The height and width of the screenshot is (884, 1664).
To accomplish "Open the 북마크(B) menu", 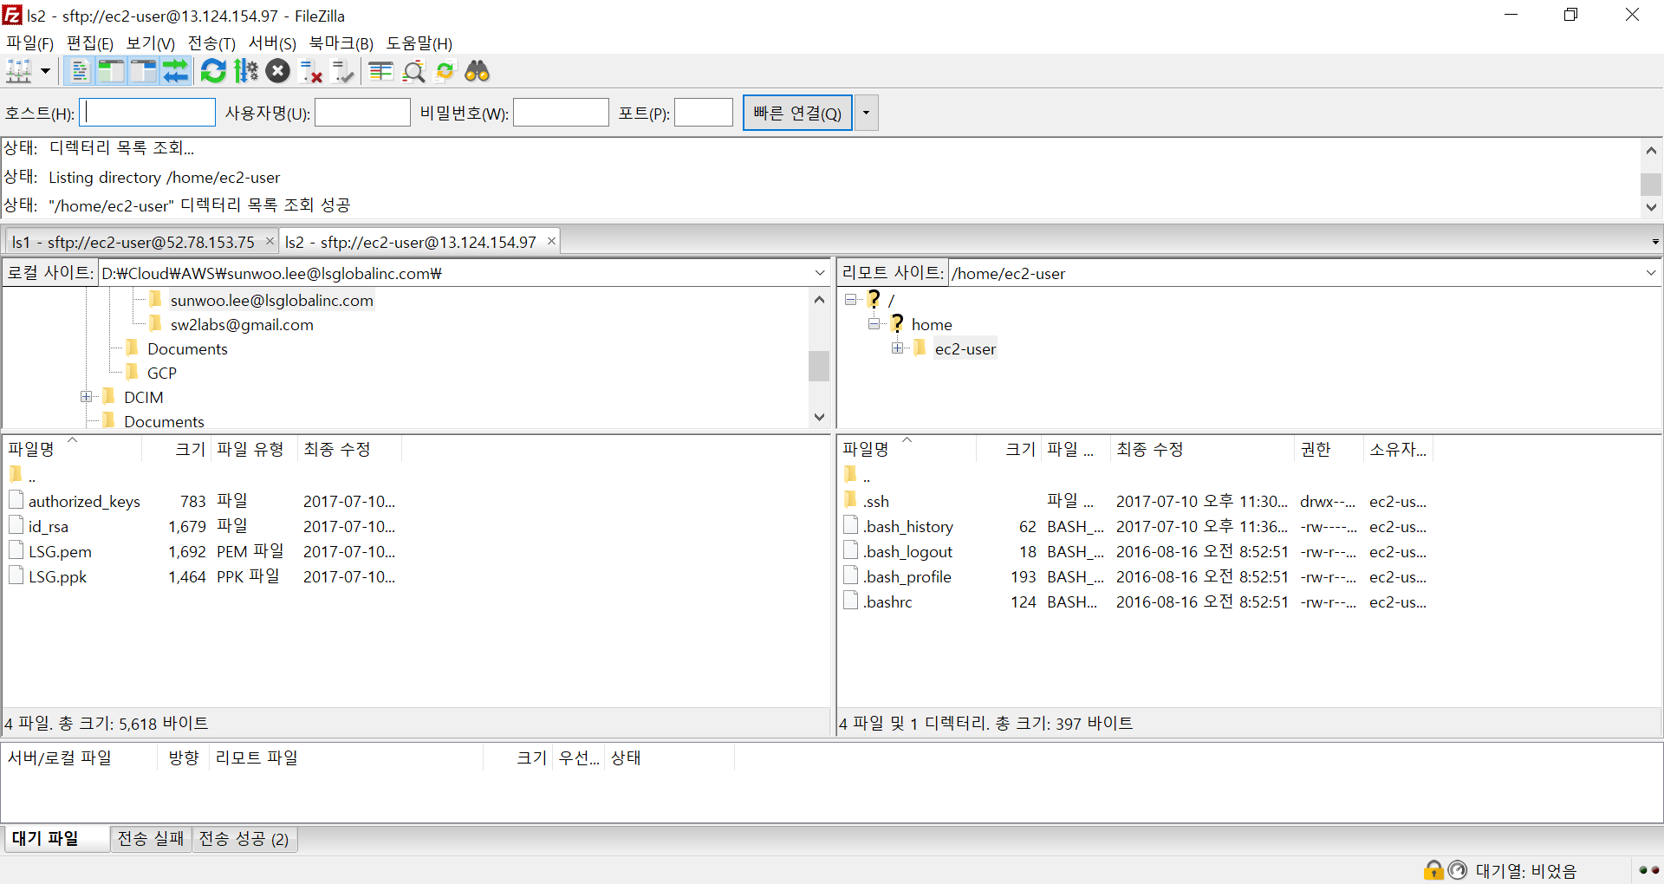I will [341, 43].
